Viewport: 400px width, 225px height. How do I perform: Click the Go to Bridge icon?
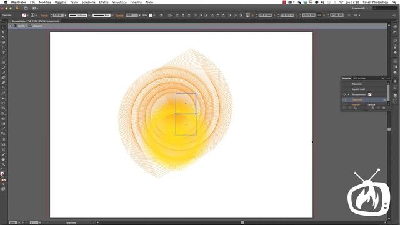pyautogui.click(x=26, y=8)
